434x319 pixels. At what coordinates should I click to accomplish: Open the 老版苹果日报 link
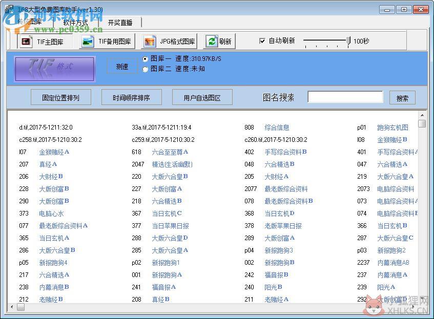283,226
